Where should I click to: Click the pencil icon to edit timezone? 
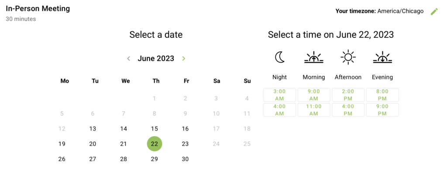[434, 11]
